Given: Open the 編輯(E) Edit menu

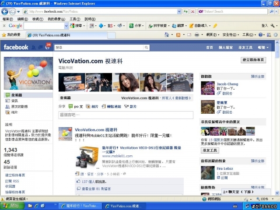Looking at the screenshot, I should coord(22,19).
